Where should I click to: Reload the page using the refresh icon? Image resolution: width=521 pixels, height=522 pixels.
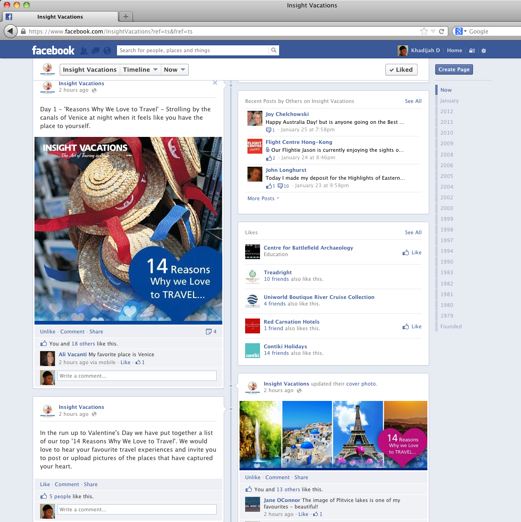(441, 31)
